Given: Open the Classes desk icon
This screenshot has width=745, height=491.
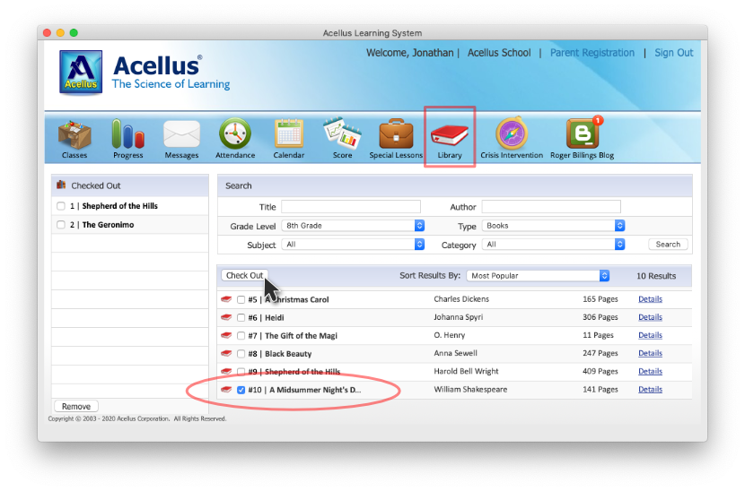Looking at the screenshot, I should pyautogui.click(x=74, y=134).
